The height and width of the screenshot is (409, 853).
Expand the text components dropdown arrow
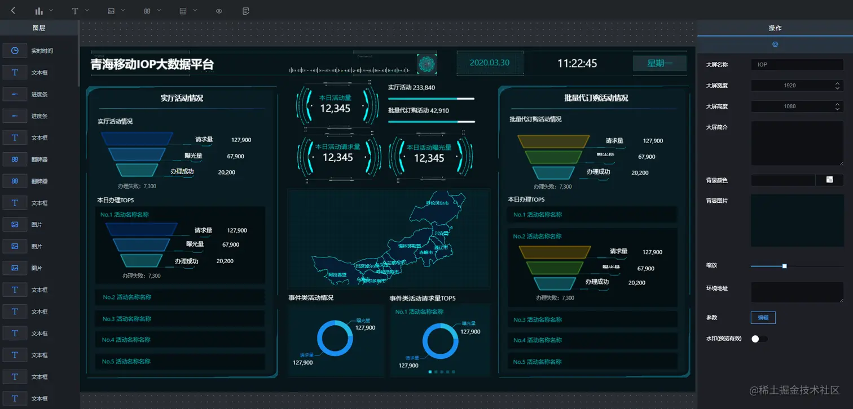point(87,10)
